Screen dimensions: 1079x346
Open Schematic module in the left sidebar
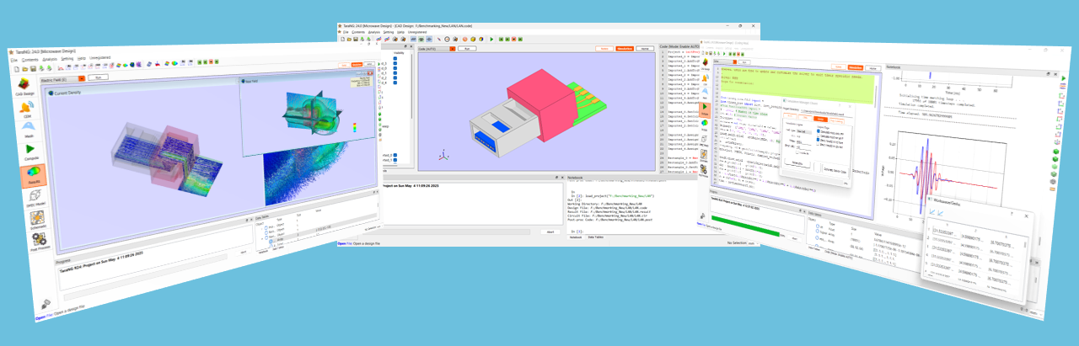[x=38, y=221]
